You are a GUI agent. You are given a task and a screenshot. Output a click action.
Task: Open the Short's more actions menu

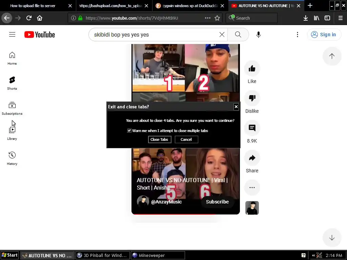pos(252,188)
